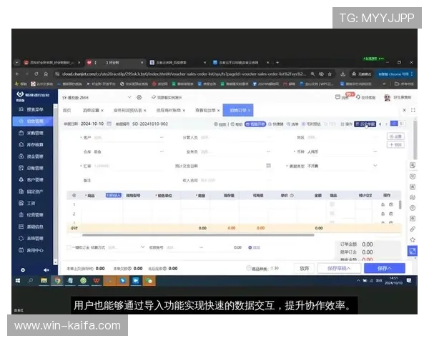Open the Funds management (资金管理) sidebar item
Image resolution: width=429 pixels, height=343 pixels.
31,156
